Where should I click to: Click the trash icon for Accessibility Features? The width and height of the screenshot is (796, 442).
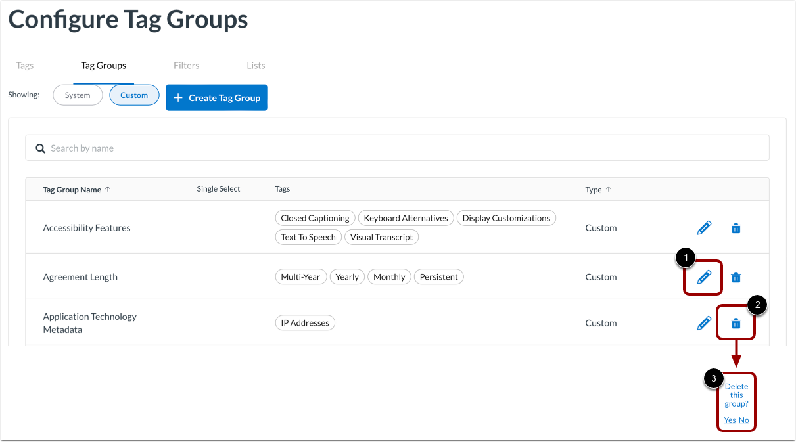pos(736,228)
